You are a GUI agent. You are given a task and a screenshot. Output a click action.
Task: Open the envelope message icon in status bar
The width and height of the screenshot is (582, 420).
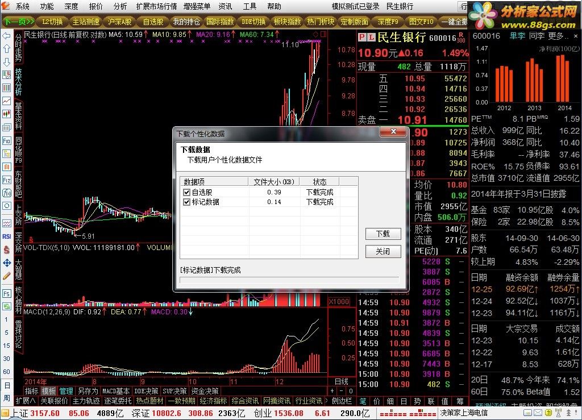[x=538, y=413]
